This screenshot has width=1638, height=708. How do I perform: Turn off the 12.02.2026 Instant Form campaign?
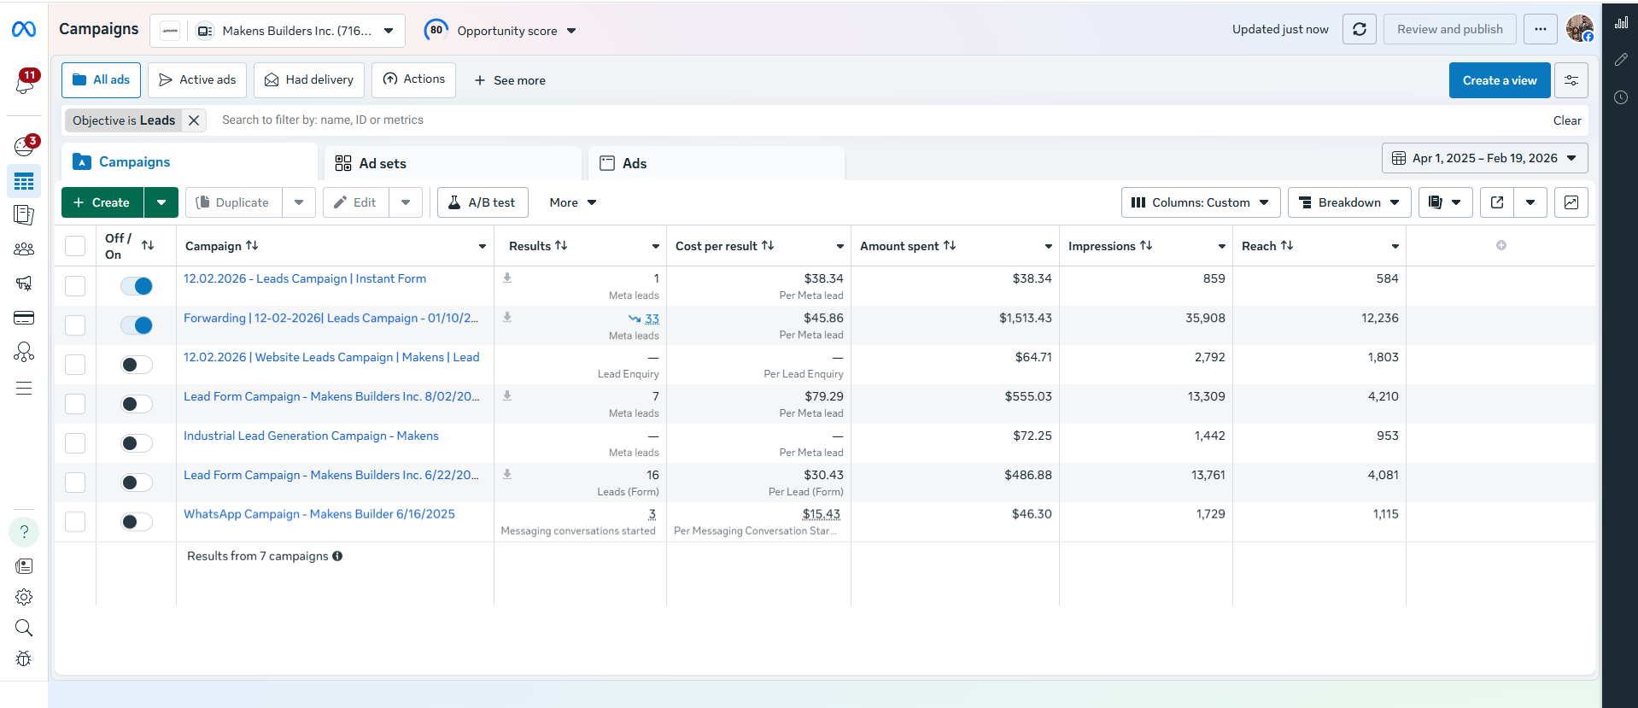pos(137,286)
